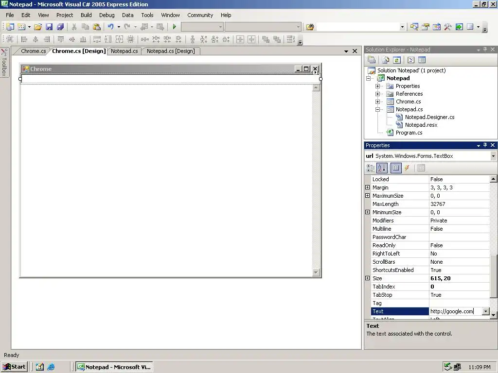Viewport: 498px width, 373px height.
Task: Click the Notepad - Microsoft Visual taskbar button
Action: pyautogui.click(x=114, y=367)
